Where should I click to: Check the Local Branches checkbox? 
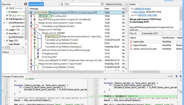coord(7,23)
